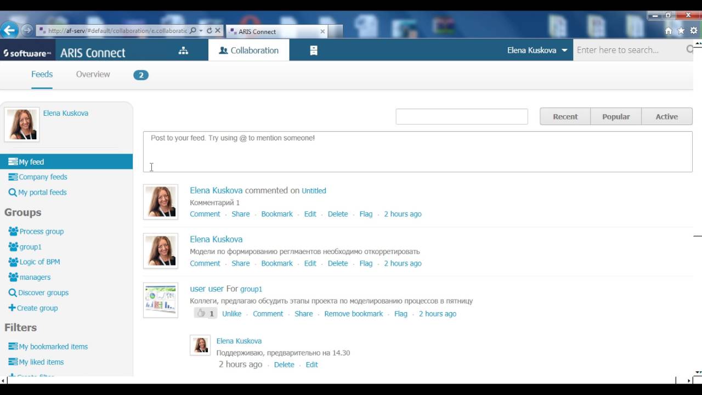Open the Logic of BPM group
Image resolution: width=702 pixels, height=395 pixels.
click(x=39, y=262)
